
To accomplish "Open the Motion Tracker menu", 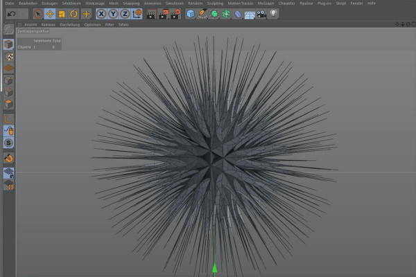I will [241, 3].
